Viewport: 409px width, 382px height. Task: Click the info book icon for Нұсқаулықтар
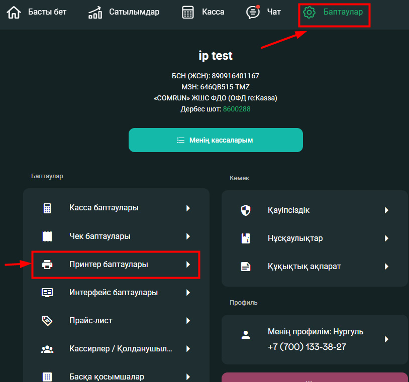click(246, 238)
